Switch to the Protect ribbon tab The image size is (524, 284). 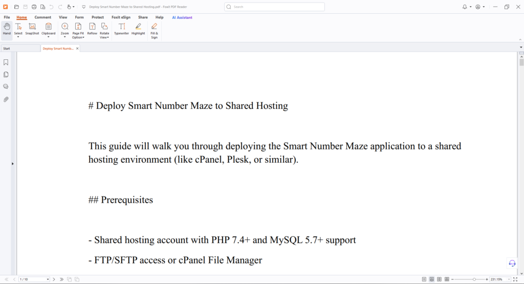98,17
